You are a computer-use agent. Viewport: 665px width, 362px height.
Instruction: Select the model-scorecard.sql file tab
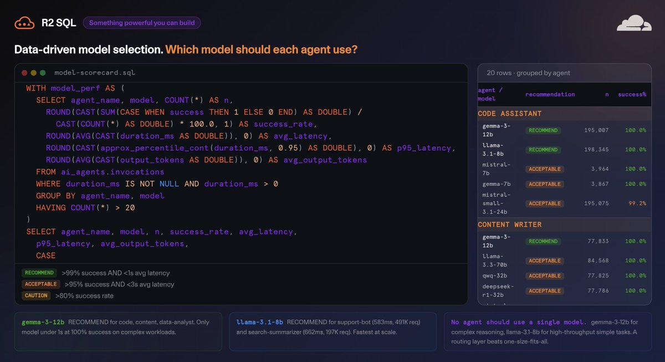click(95, 73)
